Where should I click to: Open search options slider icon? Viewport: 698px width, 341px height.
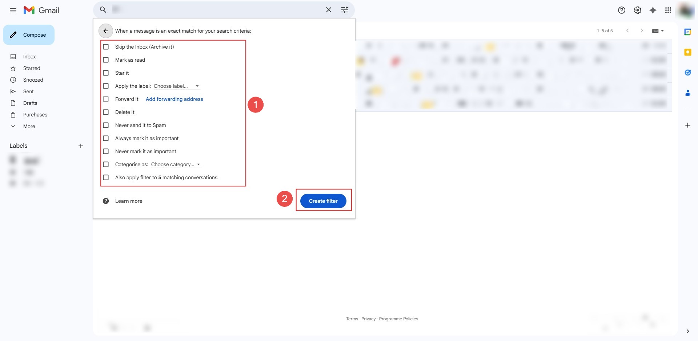[x=344, y=10]
